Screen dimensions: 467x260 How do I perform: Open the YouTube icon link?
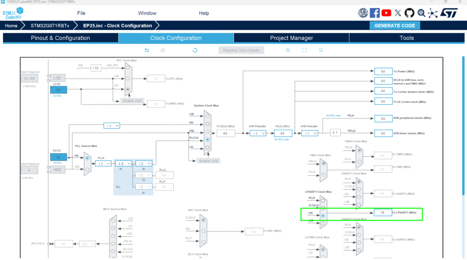click(386, 13)
